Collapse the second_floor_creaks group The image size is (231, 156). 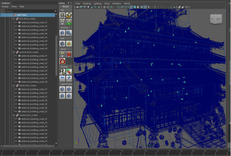[14, 52]
